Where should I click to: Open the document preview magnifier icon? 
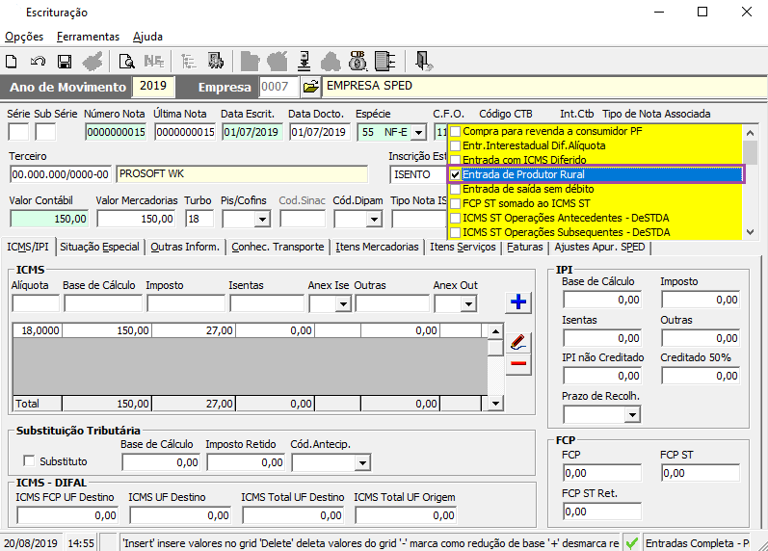click(x=127, y=62)
